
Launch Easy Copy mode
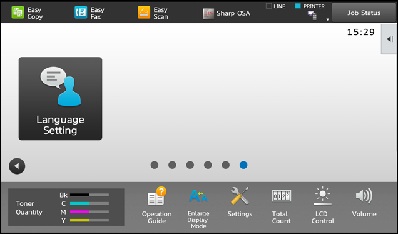[x=27, y=13]
